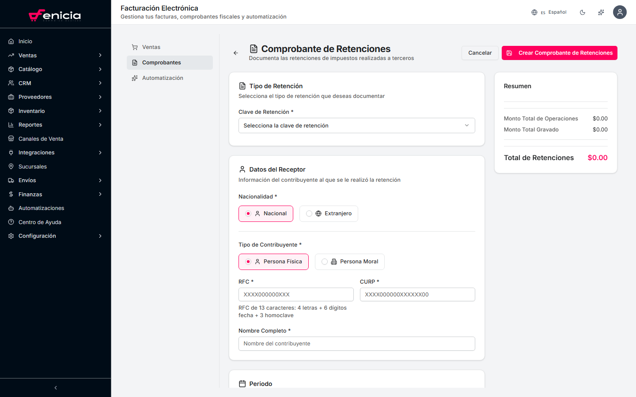
Task: Click the Ventas shopping cart icon
Action: (134, 47)
